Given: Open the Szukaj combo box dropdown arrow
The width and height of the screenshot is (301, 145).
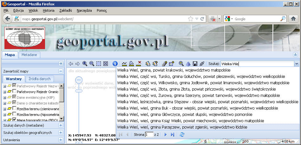Looking at the screenshot, I should click(x=297, y=64).
